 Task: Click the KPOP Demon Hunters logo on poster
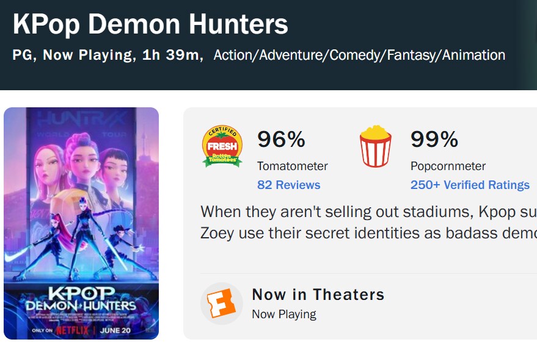(81, 299)
